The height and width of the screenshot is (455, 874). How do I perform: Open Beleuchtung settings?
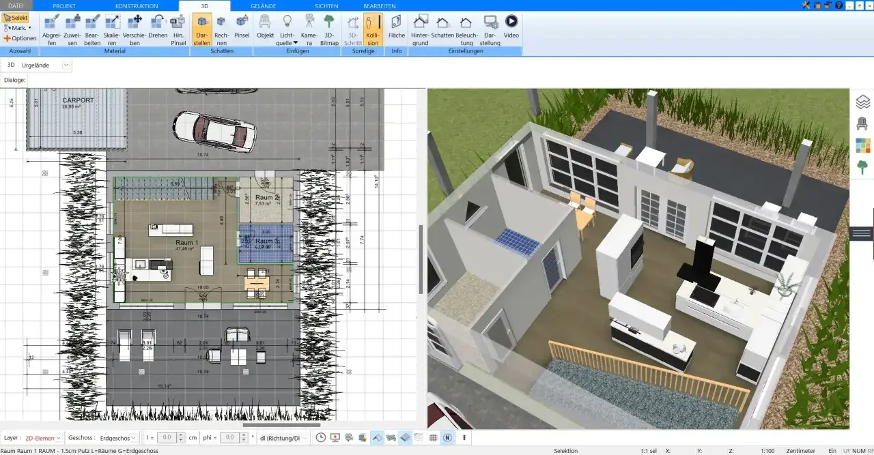[x=466, y=29]
